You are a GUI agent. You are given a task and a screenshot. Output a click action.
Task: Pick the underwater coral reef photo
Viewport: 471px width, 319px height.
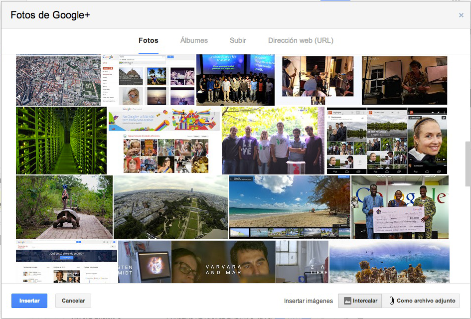pos(389,262)
